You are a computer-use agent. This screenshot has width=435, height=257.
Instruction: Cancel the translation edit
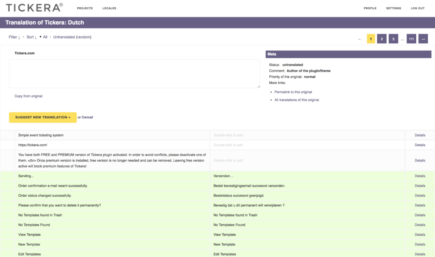[87, 117]
